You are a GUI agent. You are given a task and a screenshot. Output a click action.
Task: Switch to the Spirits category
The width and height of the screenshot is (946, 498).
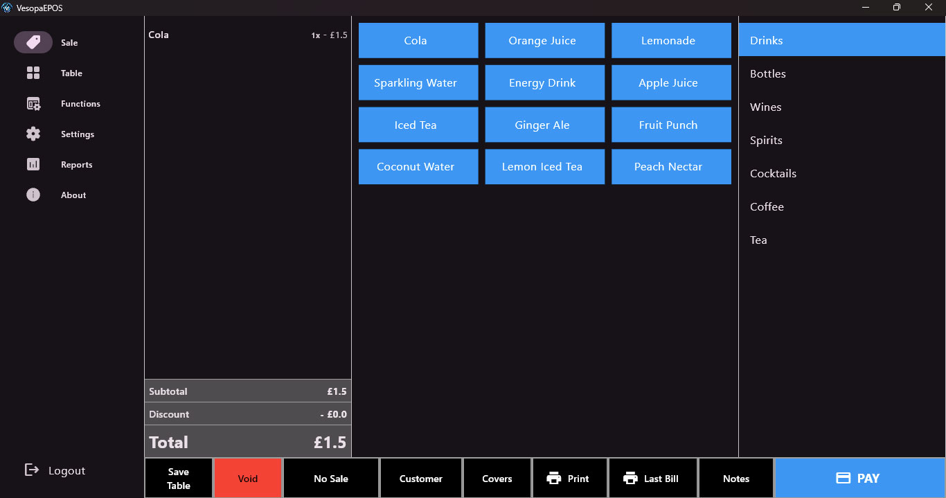[841, 140]
